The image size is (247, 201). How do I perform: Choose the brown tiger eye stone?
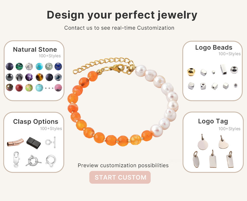coord(39,77)
